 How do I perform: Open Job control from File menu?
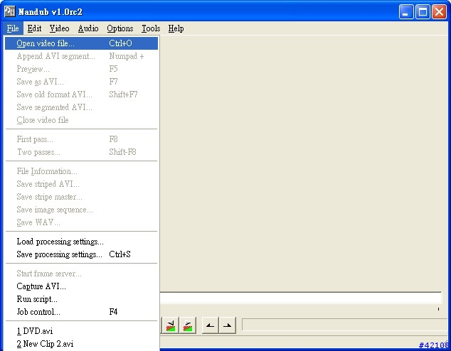click(81, 312)
